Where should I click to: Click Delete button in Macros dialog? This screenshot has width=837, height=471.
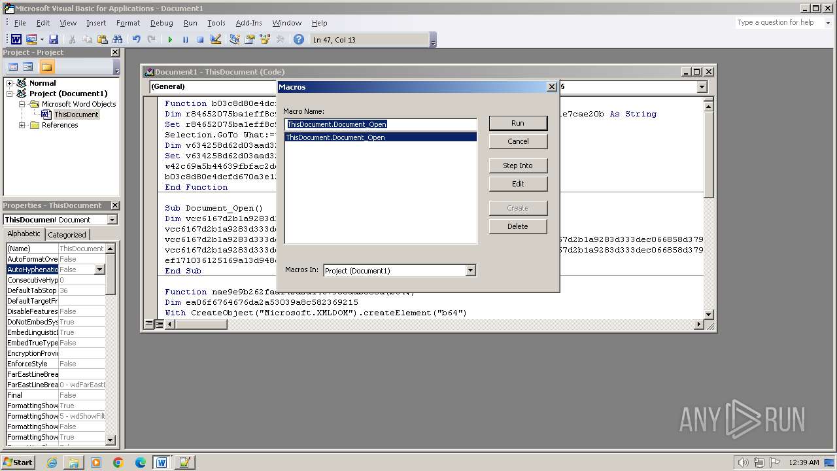point(518,226)
